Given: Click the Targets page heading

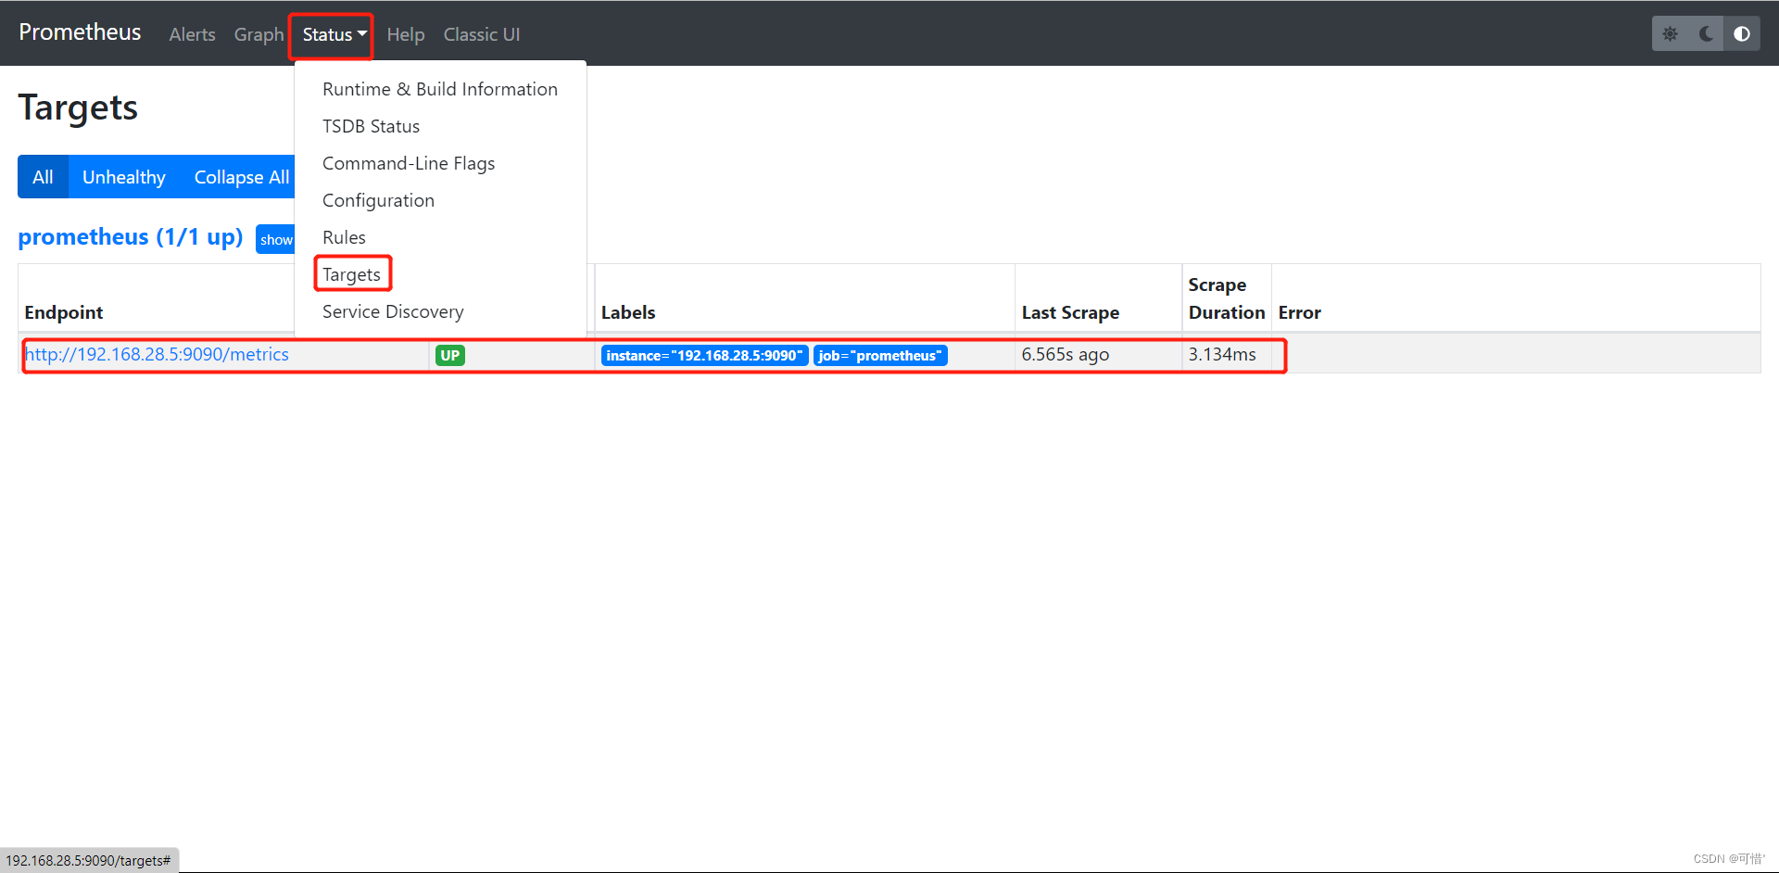Looking at the screenshot, I should coord(78,108).
